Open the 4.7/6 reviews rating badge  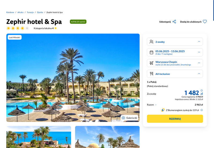point(78,22)
